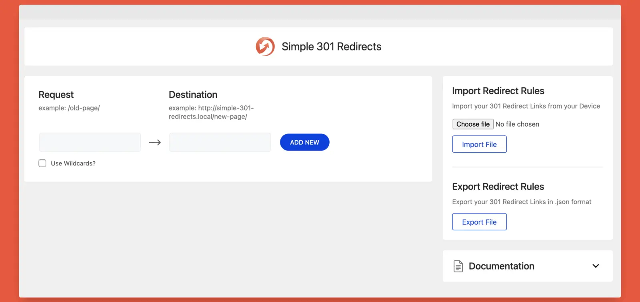The height and width of the screenshot is (302, 640).
Task: Click the Destination example URL hint text
Action: click(211, 112)
